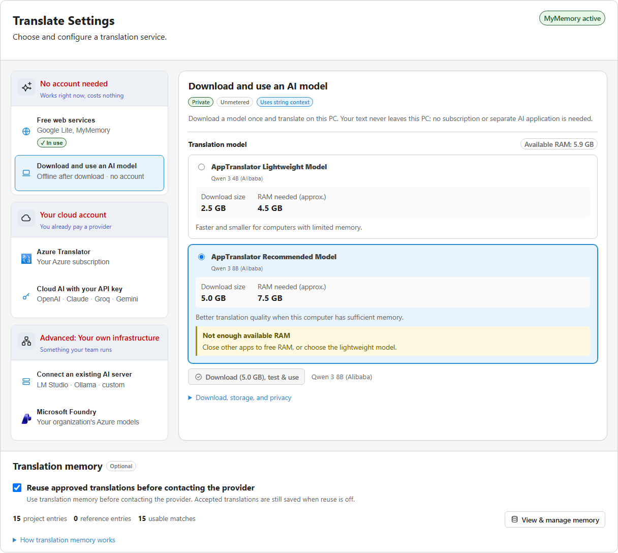Click Download (5.0 GB), test & use button

(x=246, y=377)
